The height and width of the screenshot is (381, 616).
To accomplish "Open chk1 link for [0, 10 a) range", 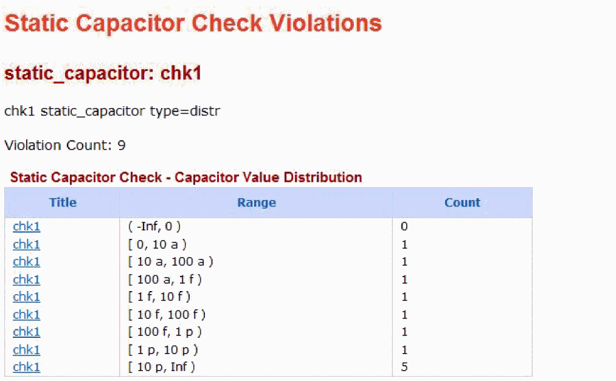I will point(26,244).
